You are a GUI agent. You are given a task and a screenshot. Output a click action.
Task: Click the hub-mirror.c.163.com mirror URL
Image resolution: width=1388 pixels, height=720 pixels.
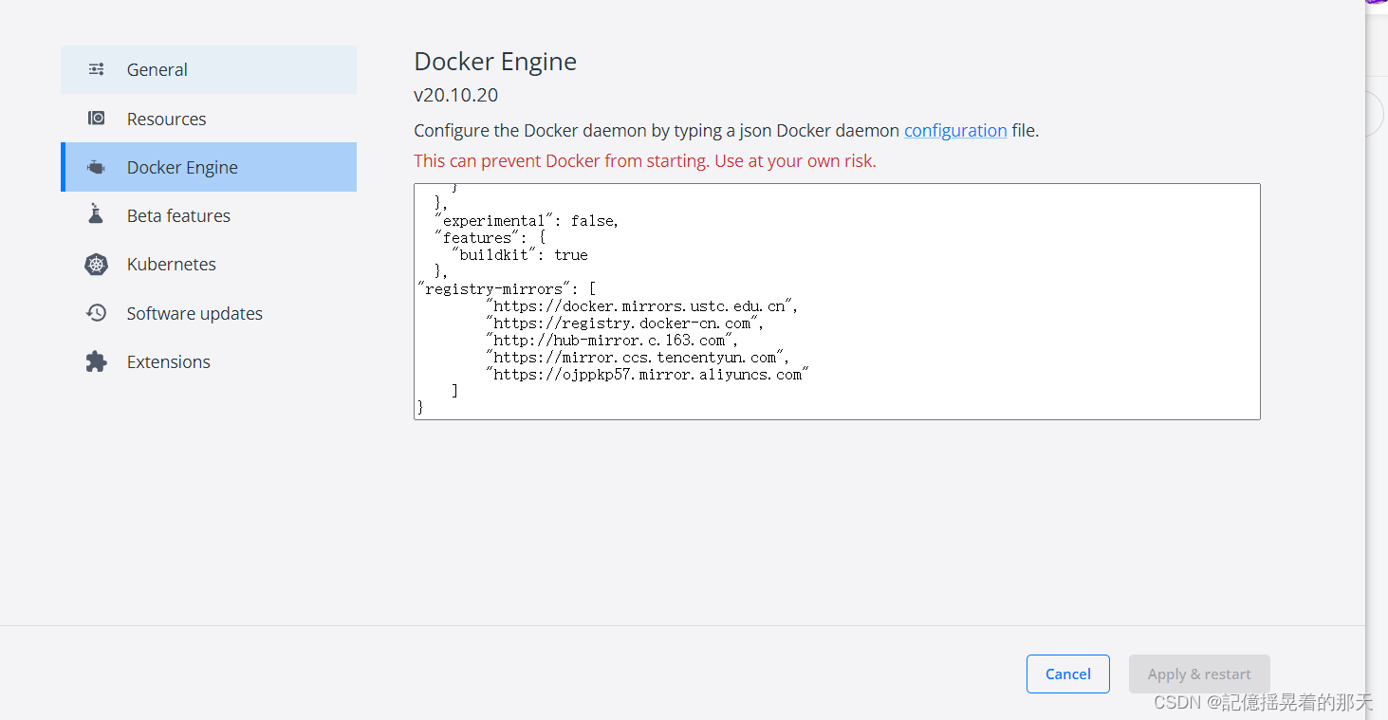[x=612, y=340]
